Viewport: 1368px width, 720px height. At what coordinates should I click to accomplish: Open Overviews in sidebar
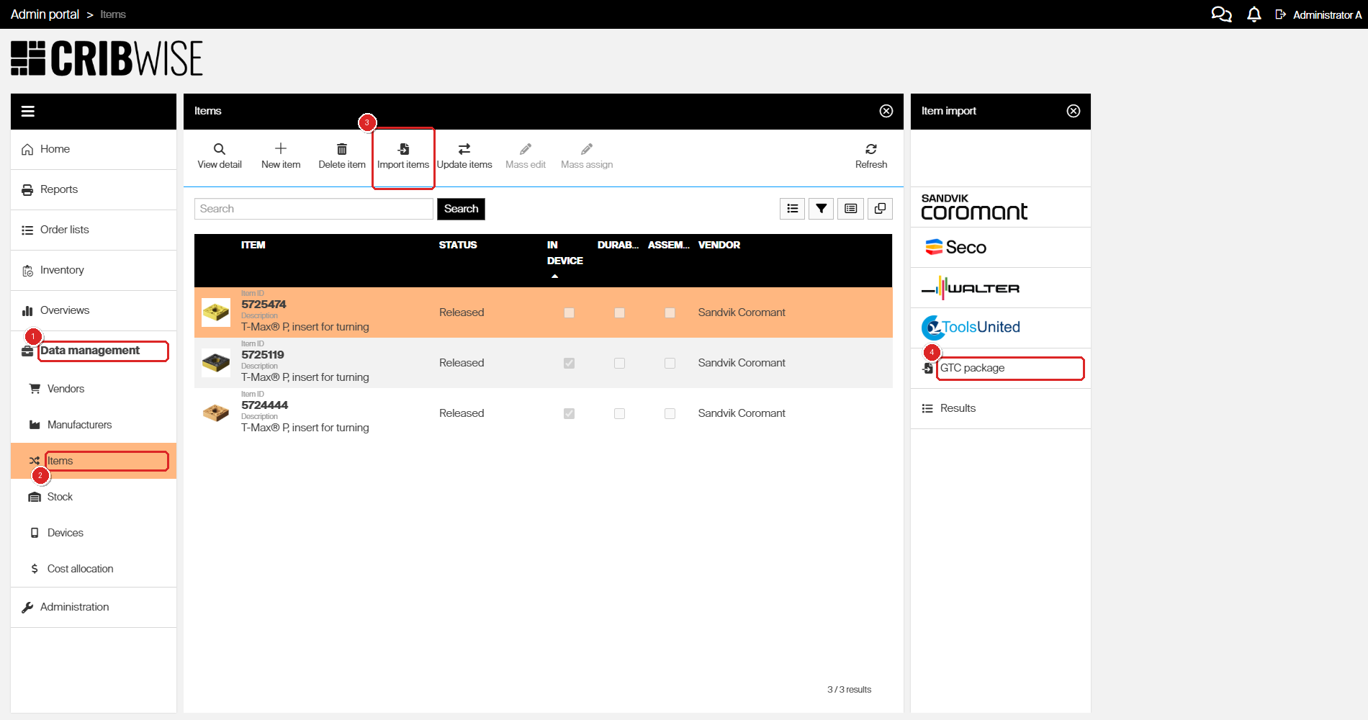tap(94, 310)
